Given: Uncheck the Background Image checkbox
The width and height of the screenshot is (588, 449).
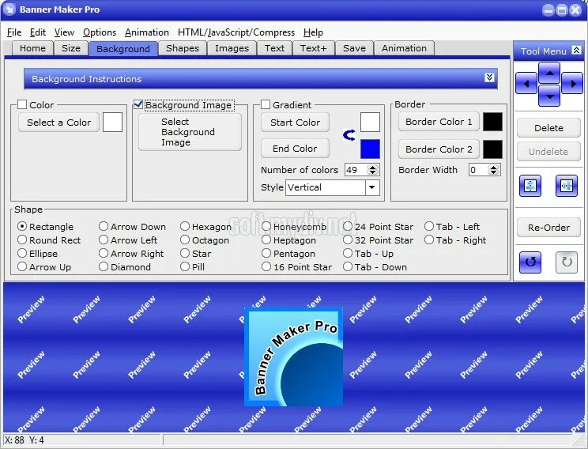Looking at the screenshot, I should click(x=138, y=104).
